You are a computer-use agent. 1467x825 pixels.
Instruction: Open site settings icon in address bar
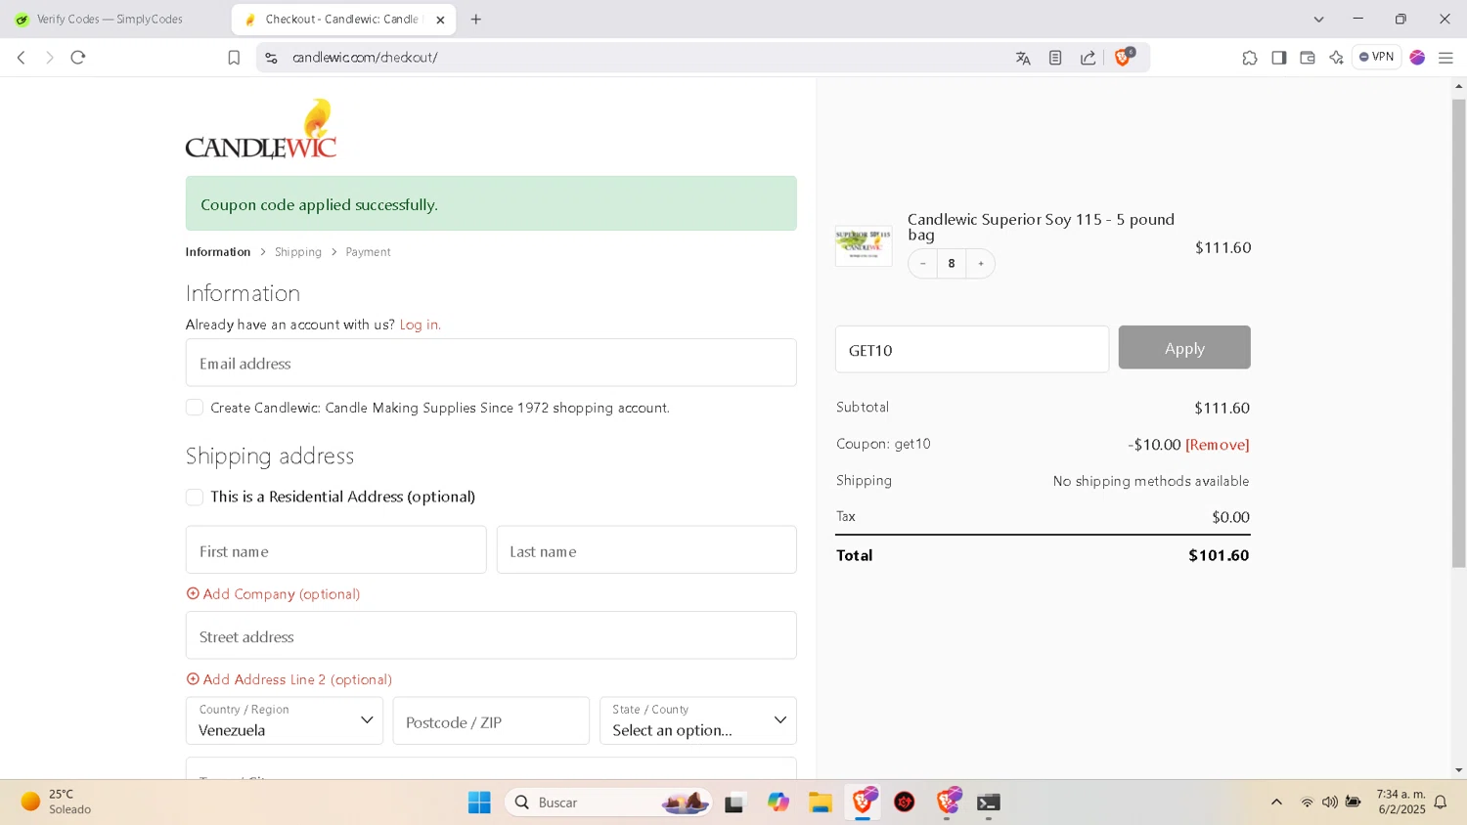272,58
